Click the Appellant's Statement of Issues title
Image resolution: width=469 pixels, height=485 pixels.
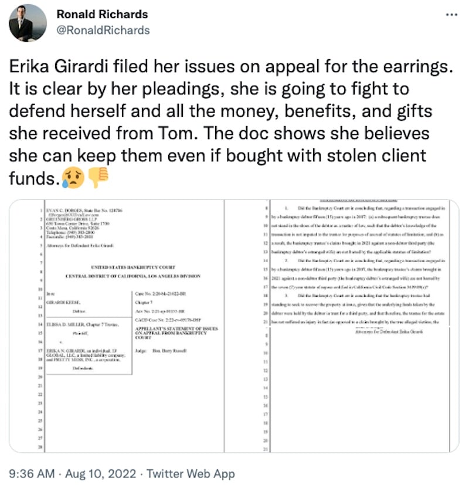click(x=176, y=333)
